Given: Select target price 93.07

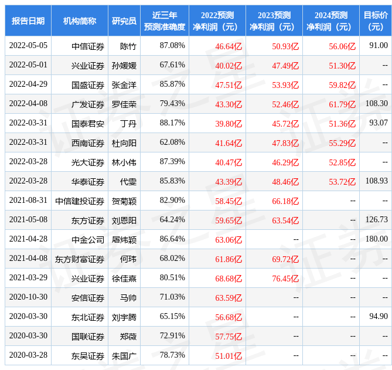Looking at the screenshot, I should (x=379, y=123).
